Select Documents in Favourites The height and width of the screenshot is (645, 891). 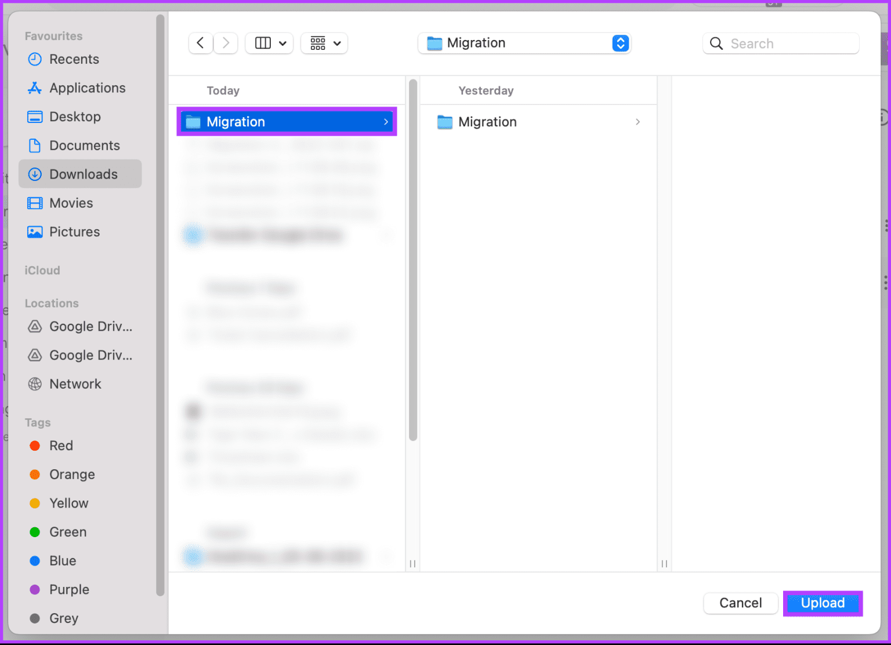pyautogui.click(x=85, y=145)
